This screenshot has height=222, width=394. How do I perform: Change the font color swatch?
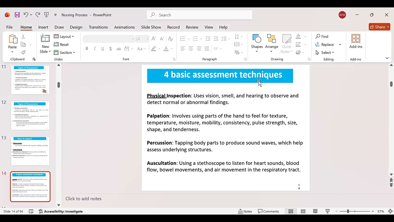[x=166, y=49]
